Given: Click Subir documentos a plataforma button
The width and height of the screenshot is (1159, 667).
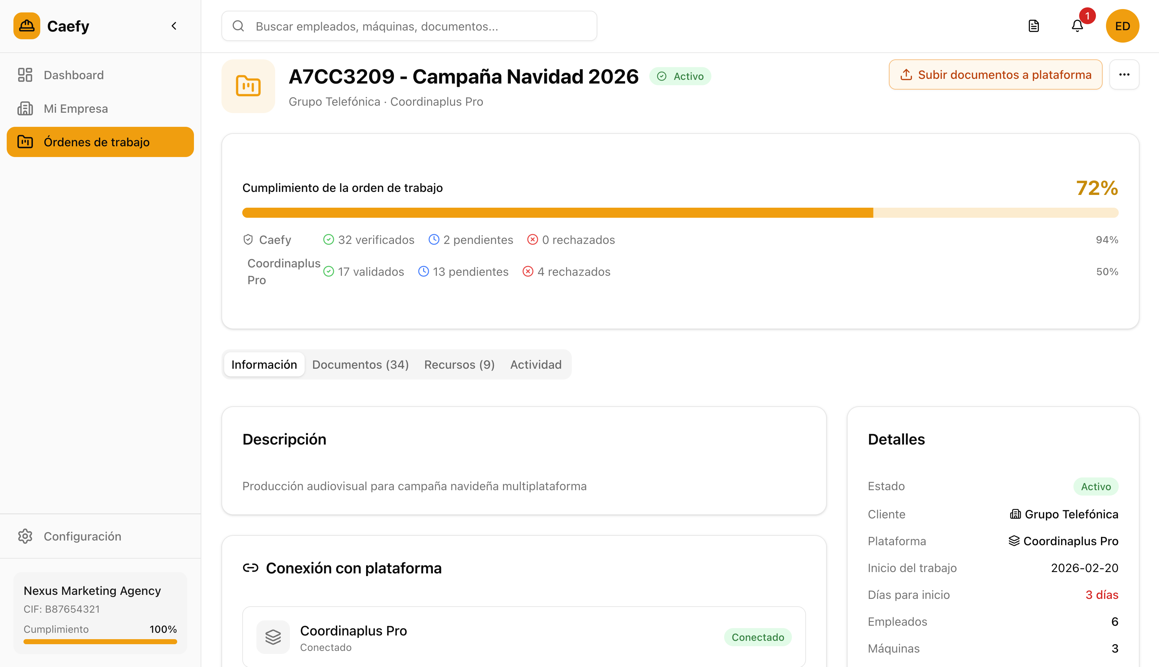Looking at the screenshot, I should (x=995, y=75).
